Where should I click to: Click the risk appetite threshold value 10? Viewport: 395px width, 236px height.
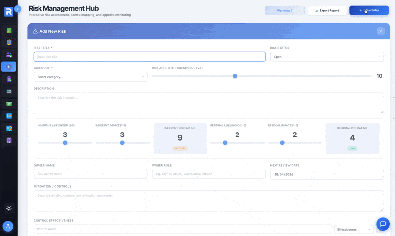click(379, 76)
